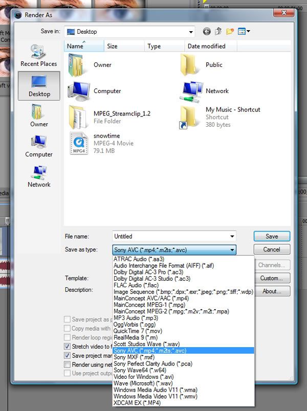Select the Public folder
307x411 pixels.
coord(202,65)
